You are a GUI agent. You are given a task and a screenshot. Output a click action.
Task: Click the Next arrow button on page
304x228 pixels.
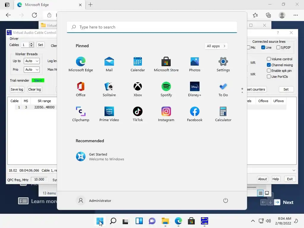point(277,202)
